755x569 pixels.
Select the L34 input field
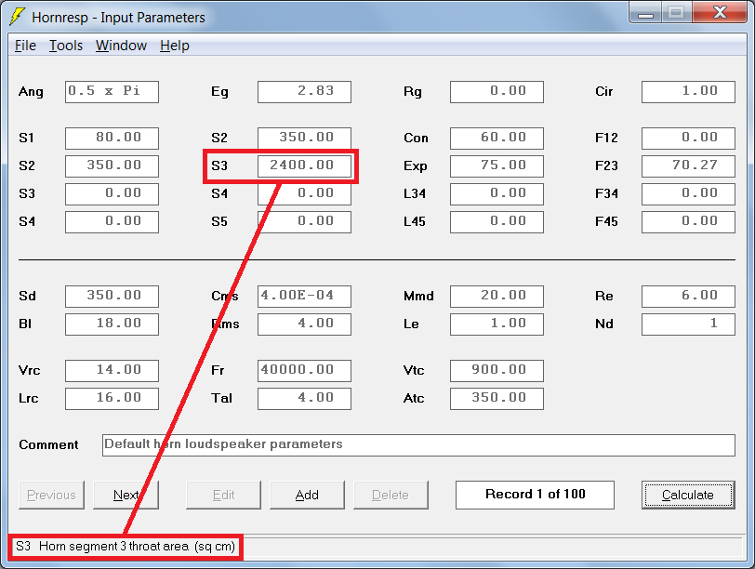pos(497,194)
